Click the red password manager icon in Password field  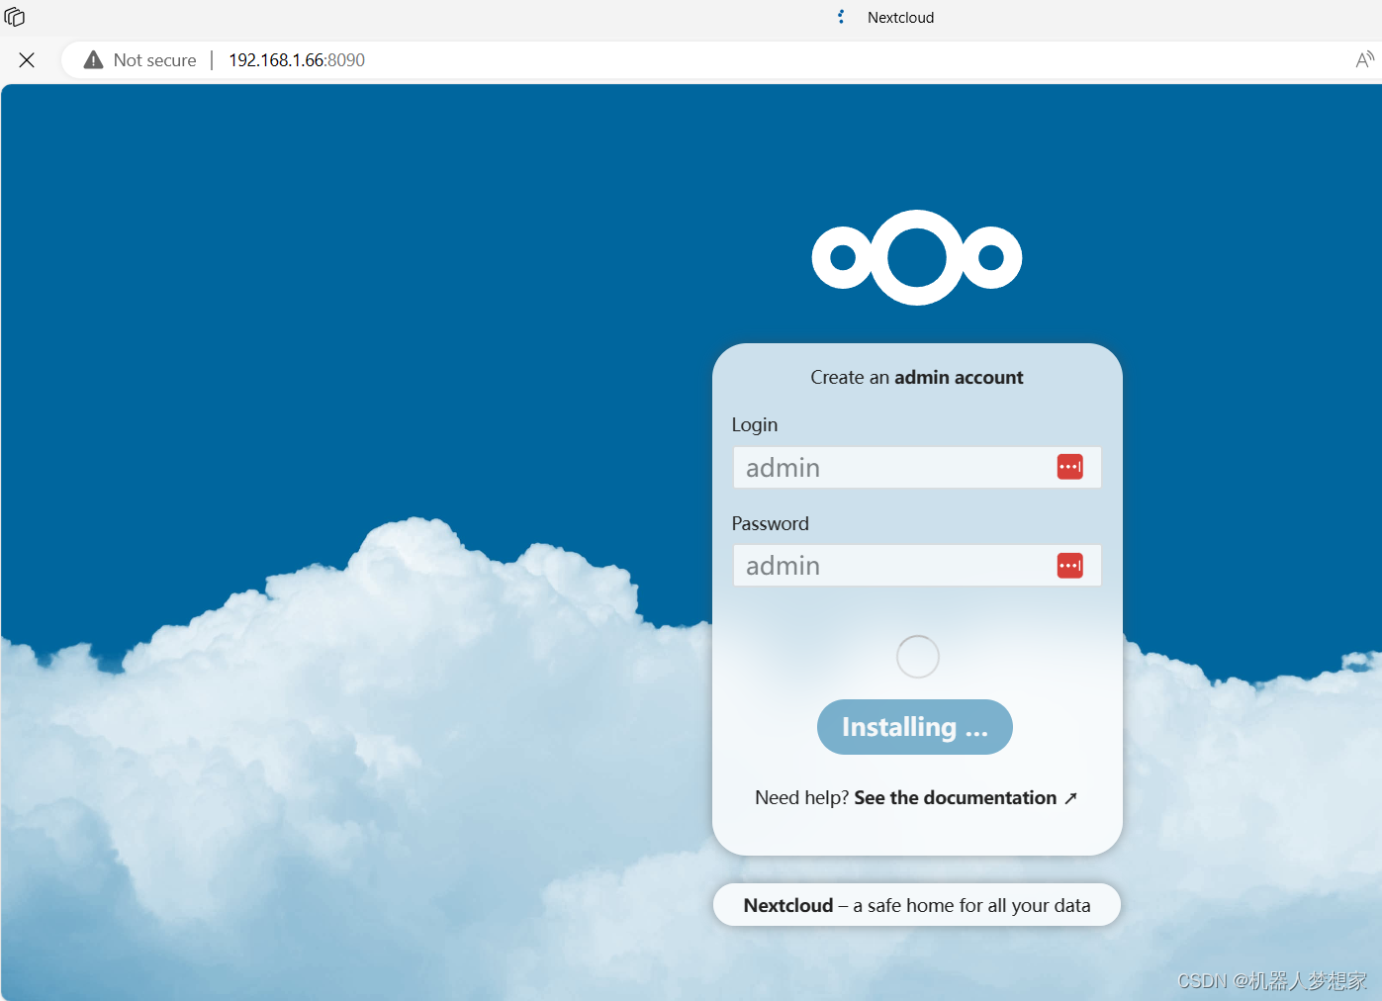tap(1069, 565)
